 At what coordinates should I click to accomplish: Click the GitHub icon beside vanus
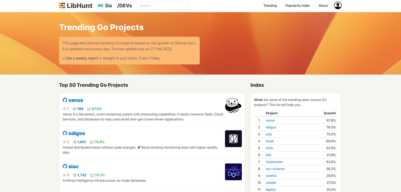65,100
